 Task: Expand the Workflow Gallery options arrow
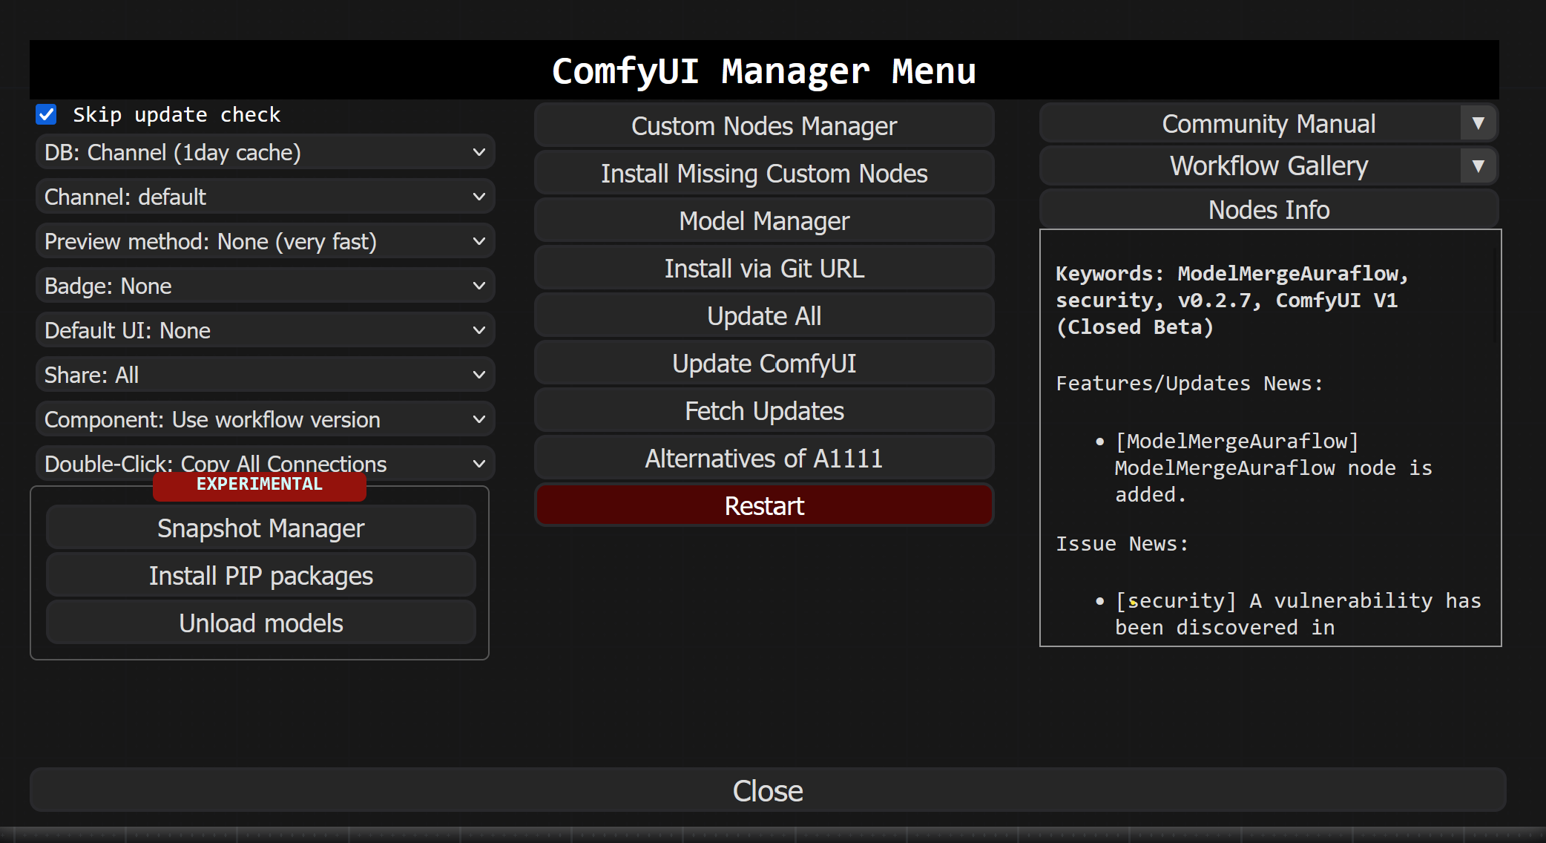point(1479,165)
